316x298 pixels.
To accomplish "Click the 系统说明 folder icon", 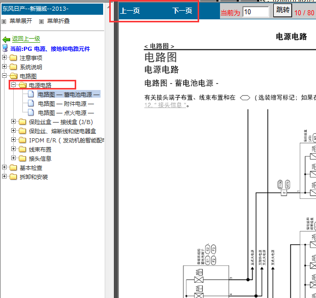I will click(13, 67).
